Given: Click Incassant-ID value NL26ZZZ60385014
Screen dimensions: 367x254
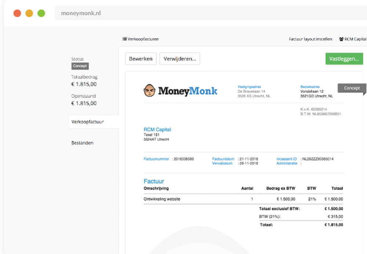Looking at the screenshot, I should [318, 159].
